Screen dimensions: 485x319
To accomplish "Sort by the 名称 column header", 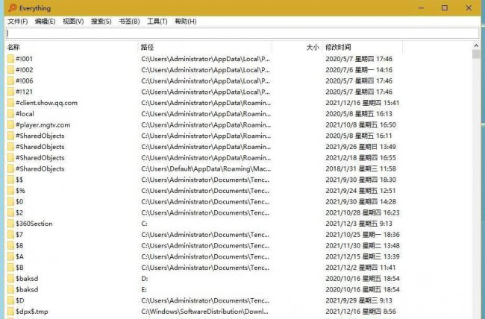I will 72,47.
